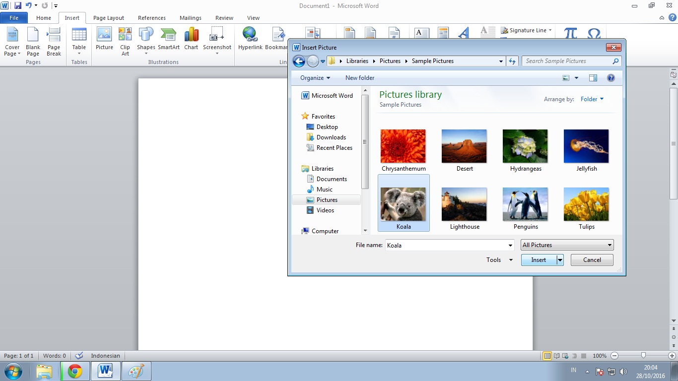This screenshot has width=678, height=381.
Task: Open the All Pictures file type dropdown
Action: pyautogui.click(x=567, y=245)
